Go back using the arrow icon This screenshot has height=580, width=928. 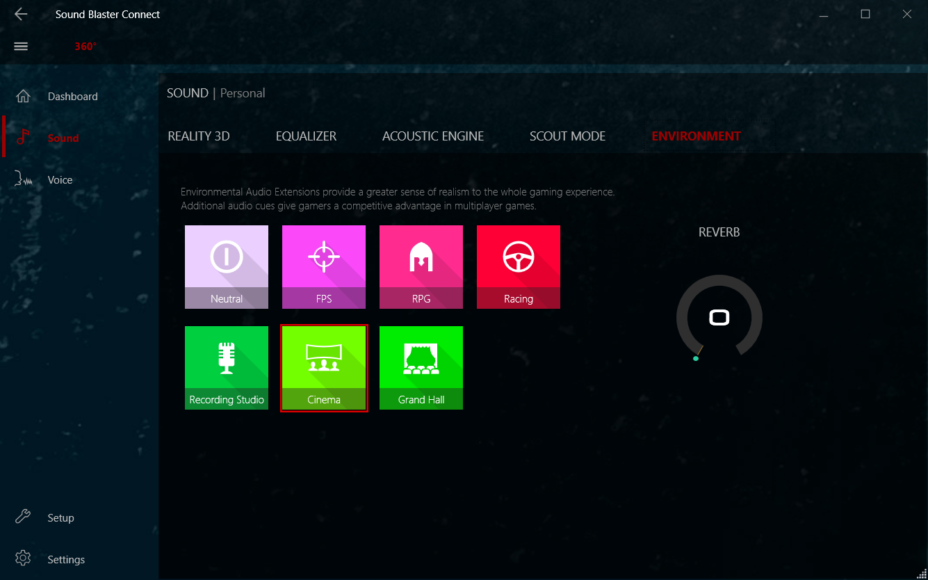(21, 14)
